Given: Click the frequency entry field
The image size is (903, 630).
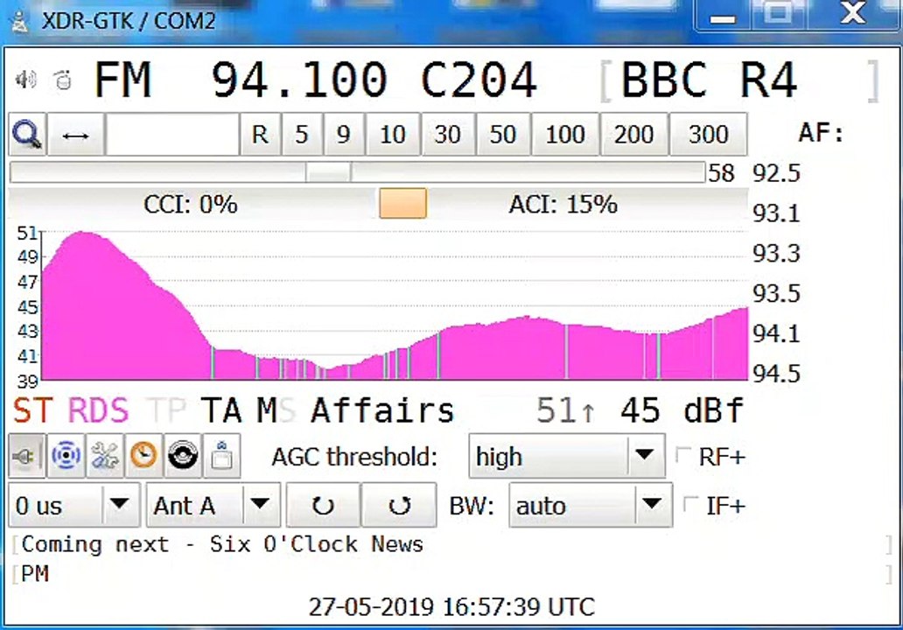Looking at the screenshot, I should point(172,135).
